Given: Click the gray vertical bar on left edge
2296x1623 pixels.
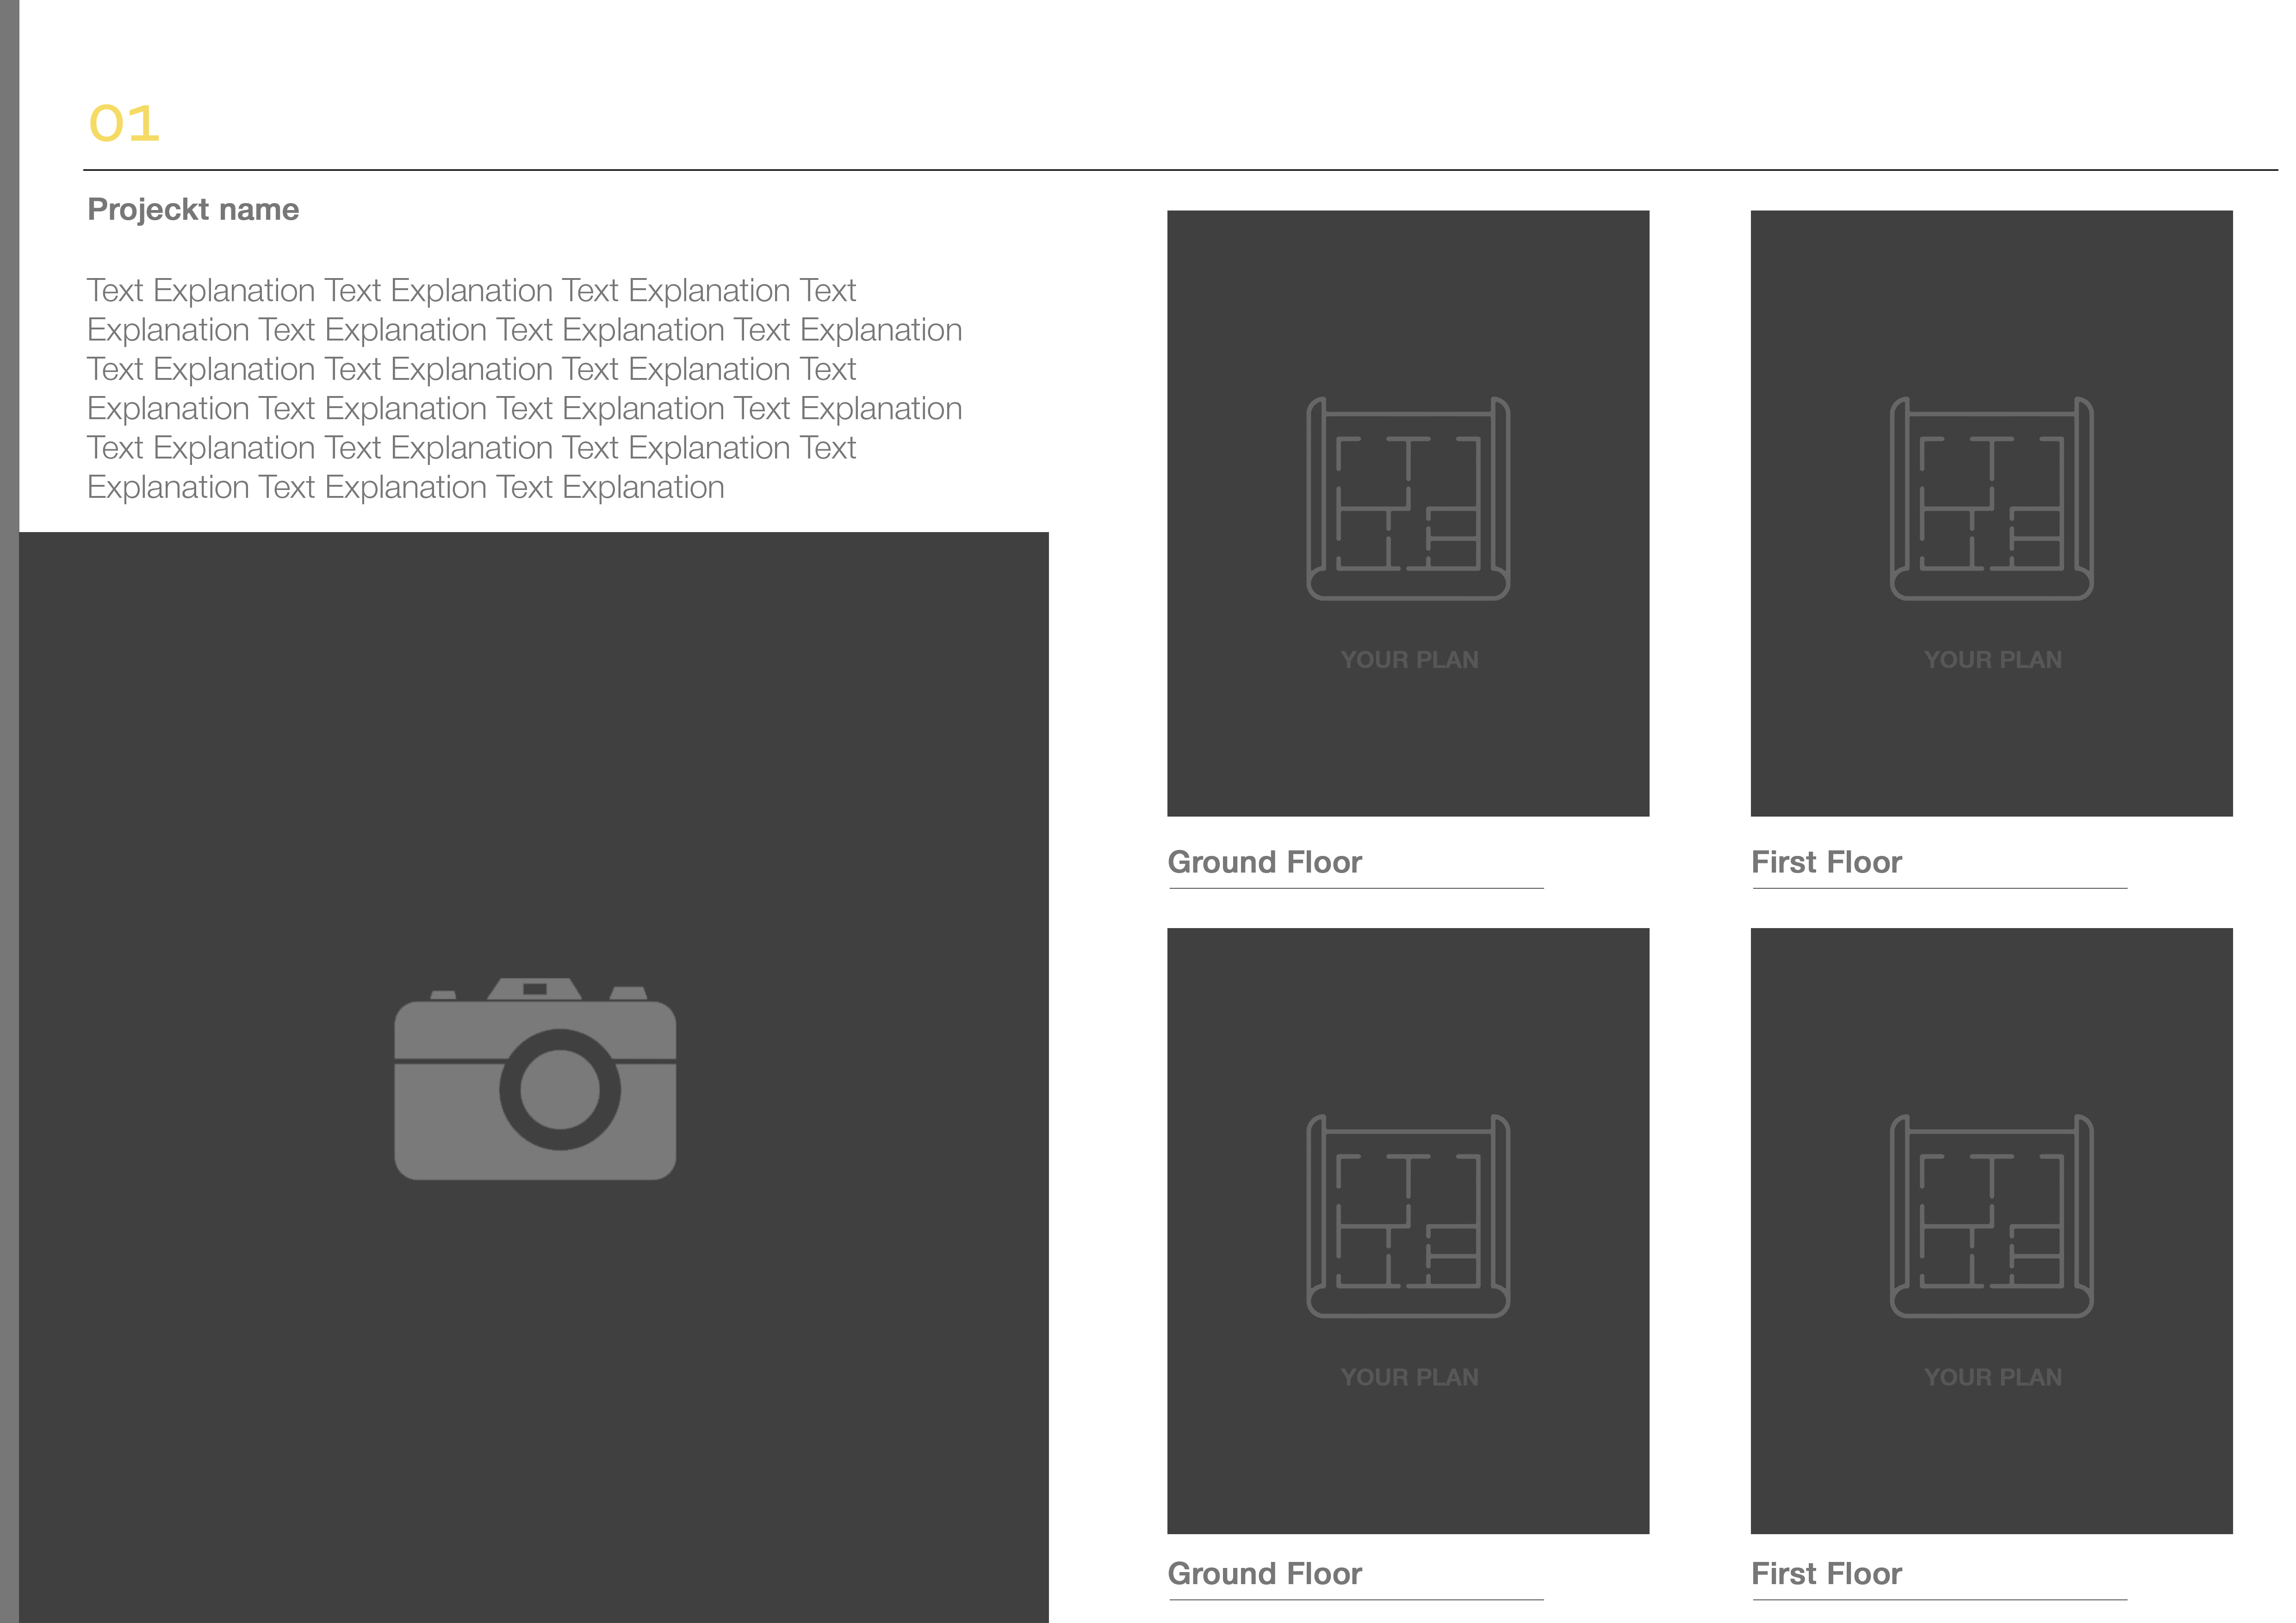Looking at the screenshot, I should coord(9,800).
